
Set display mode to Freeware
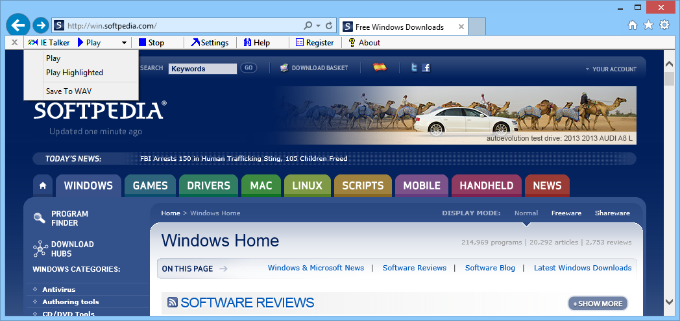(566, 213)
